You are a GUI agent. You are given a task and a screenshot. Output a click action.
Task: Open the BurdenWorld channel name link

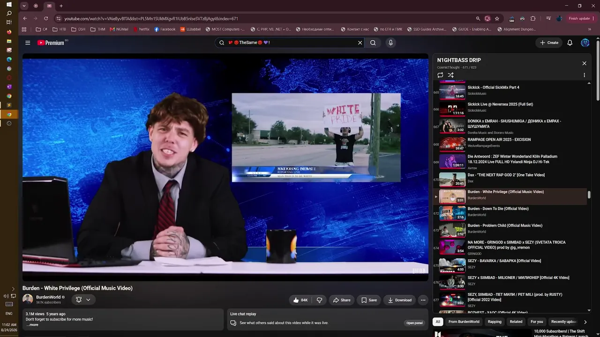(x=48, y=297)
